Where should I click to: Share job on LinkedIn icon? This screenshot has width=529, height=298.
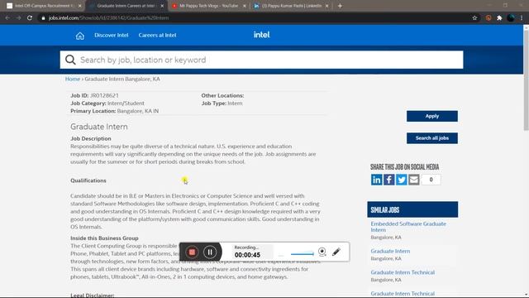[x=377, y=180]
